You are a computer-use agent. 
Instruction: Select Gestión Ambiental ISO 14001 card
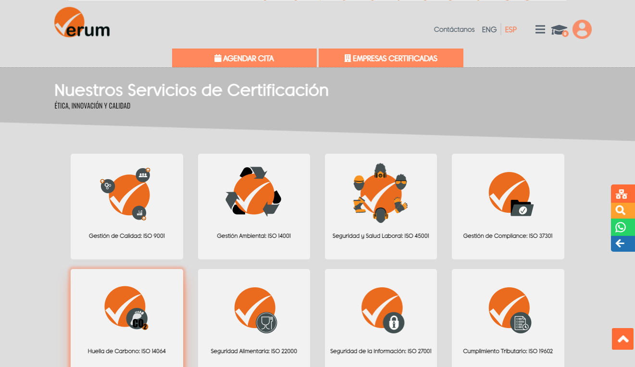pos(254,207)
